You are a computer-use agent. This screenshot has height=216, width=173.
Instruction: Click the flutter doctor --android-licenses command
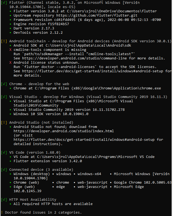pyautogui.click(x=60, y=67)
